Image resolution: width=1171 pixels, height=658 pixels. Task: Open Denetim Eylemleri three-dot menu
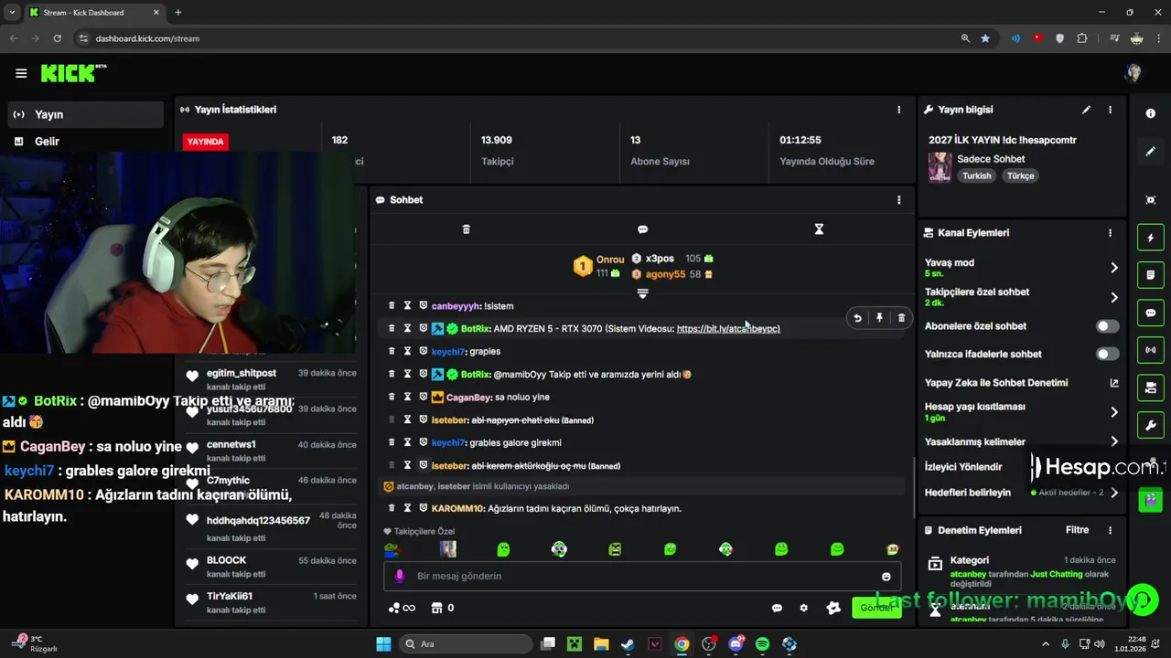coord(1110,530)
